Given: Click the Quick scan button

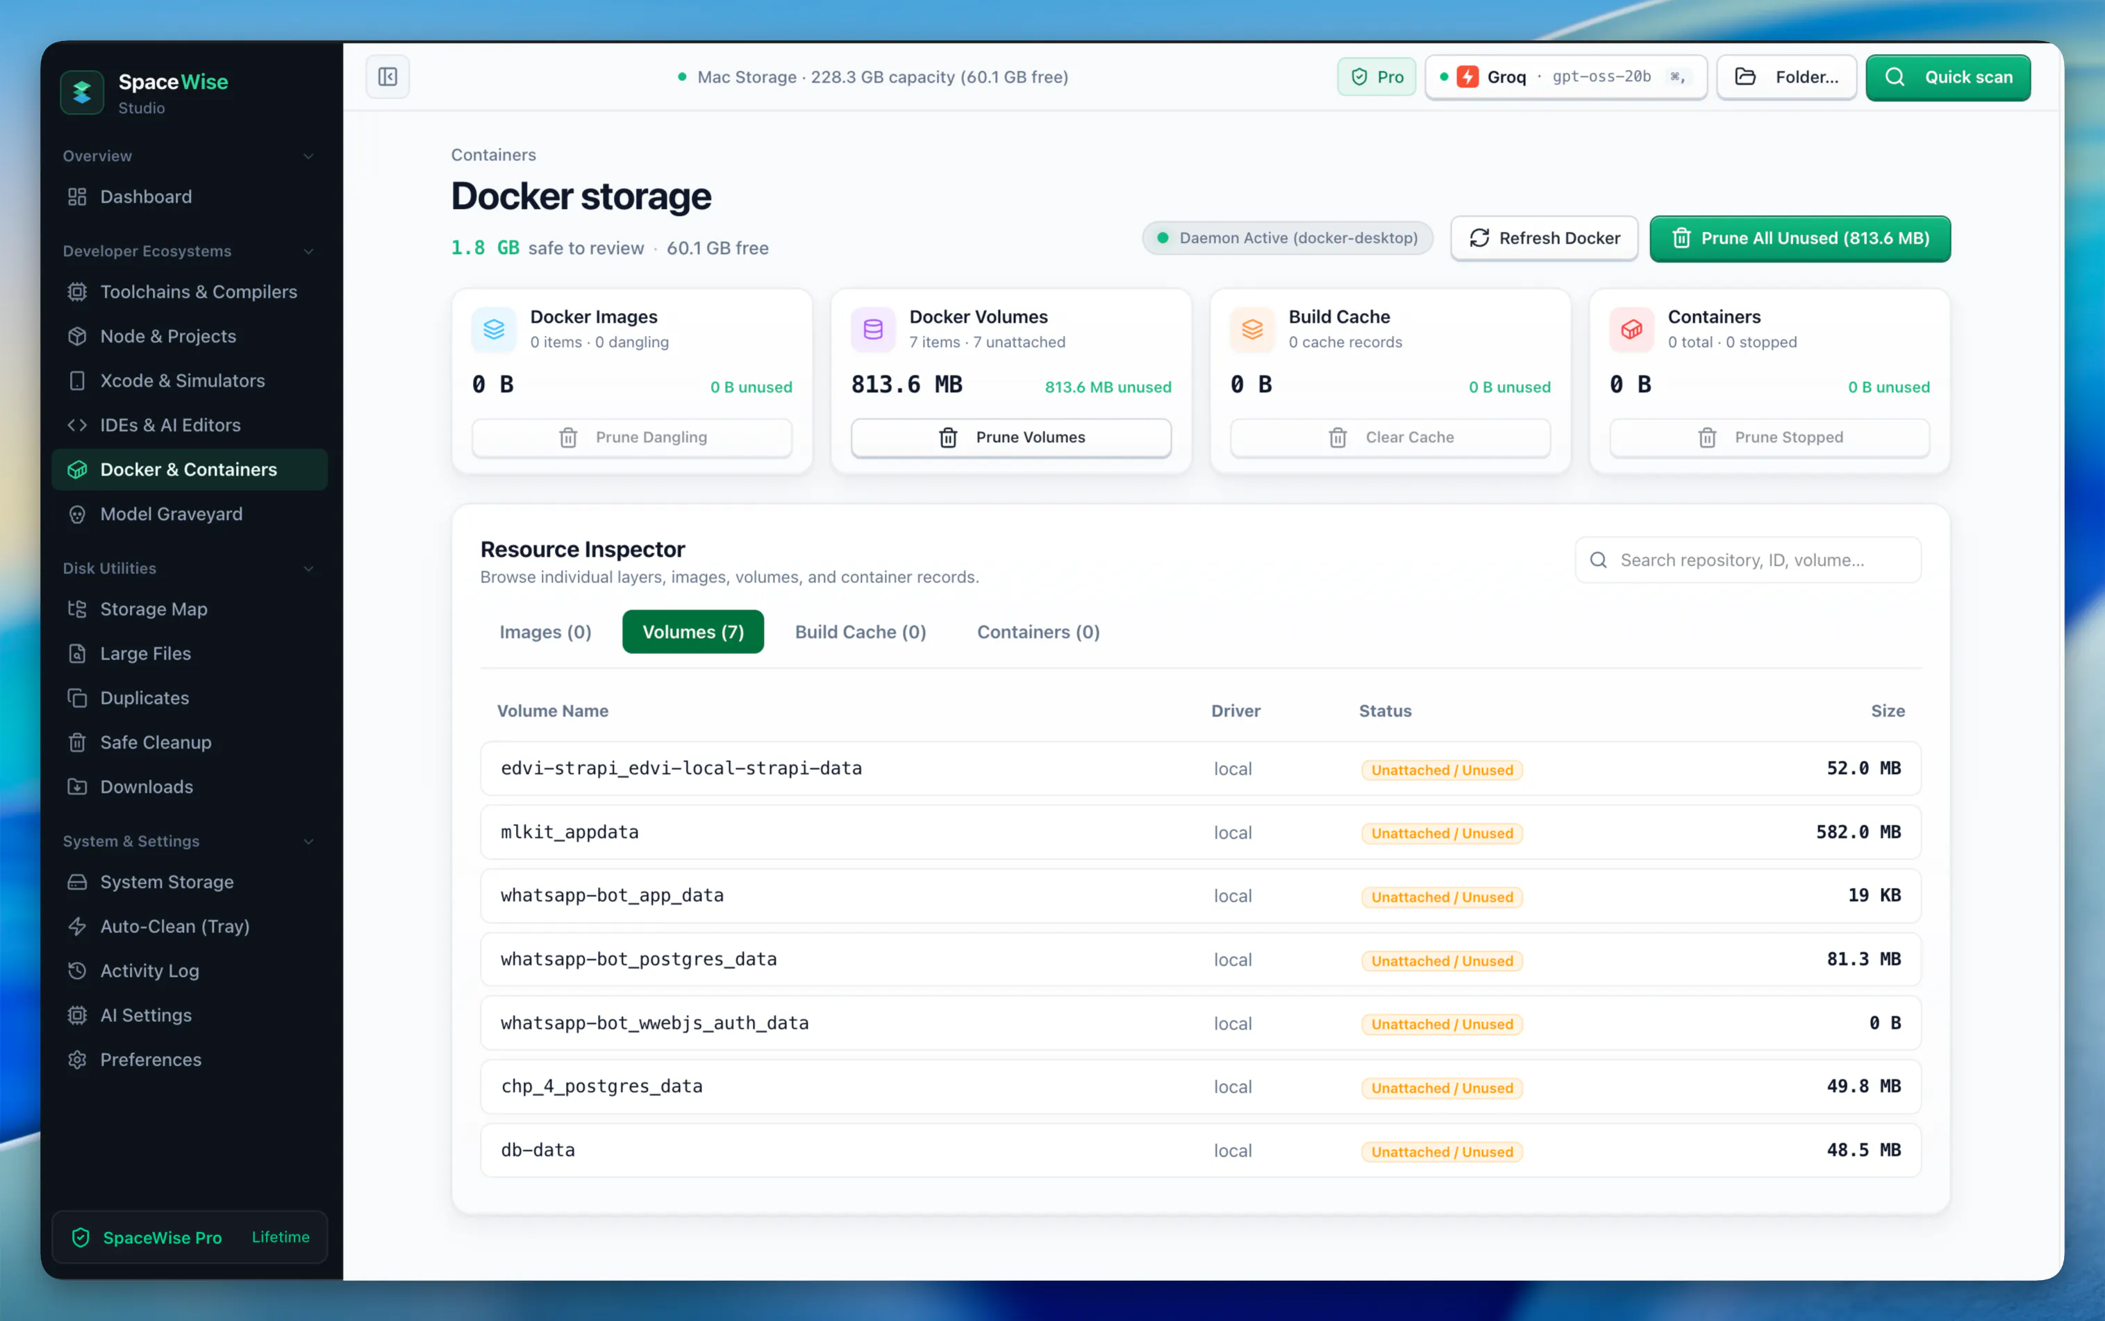Looking at the screenshot, I should 1948,77.
